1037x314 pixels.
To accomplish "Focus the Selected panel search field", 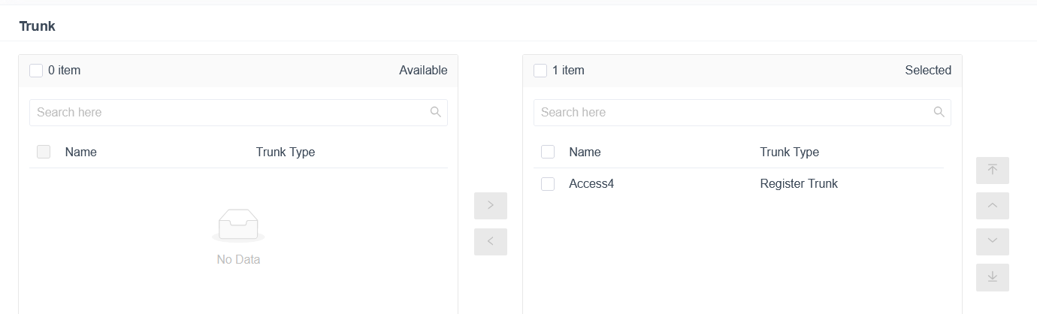I will coord(742,113).
